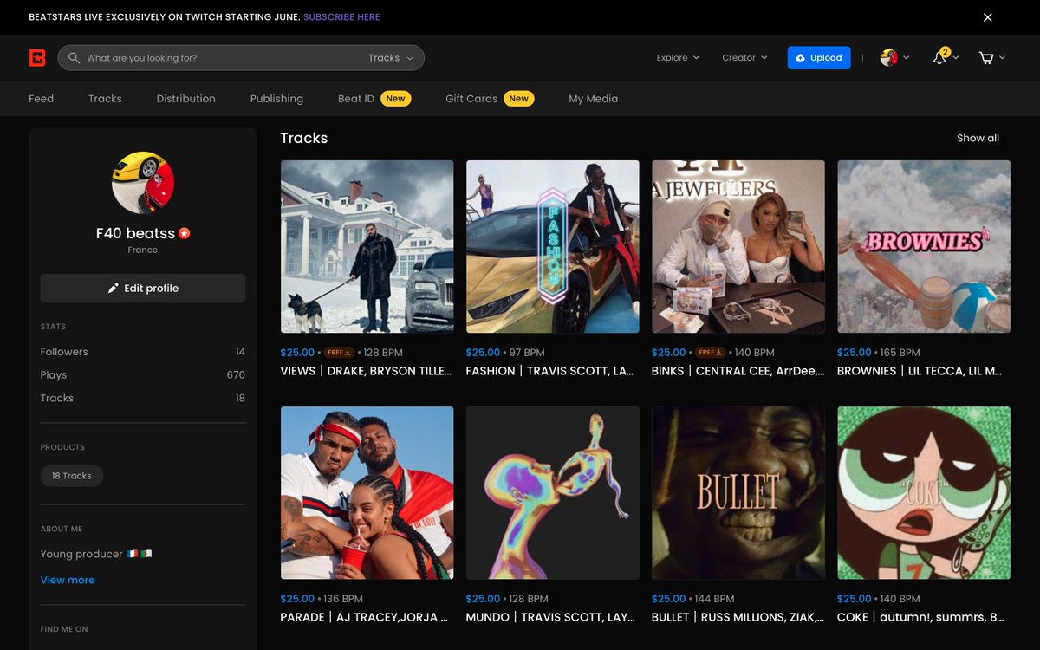Image resolution: width=1040 pixels, height=650 pixels.
Task: Open the My Media tab
Action: pyautogui.click(x=594, y=99)
